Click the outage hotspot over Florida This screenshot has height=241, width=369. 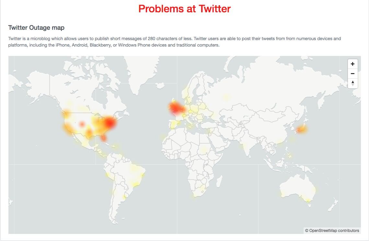point(104,138)
